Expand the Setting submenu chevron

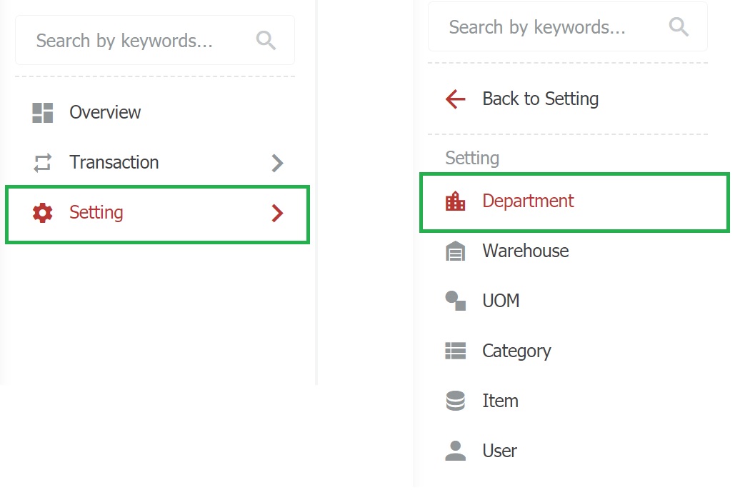click(x=278, y=213)
